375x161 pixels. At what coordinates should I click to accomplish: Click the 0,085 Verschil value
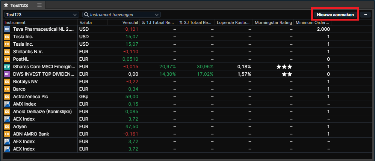coord(132,112)
